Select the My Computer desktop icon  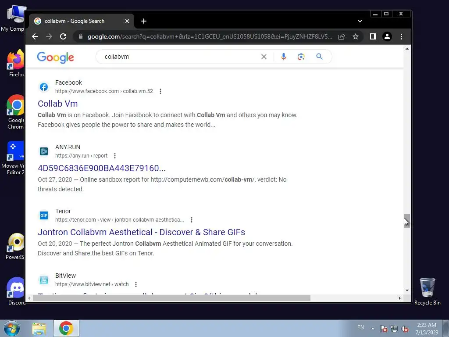click(x=13, y=18)
